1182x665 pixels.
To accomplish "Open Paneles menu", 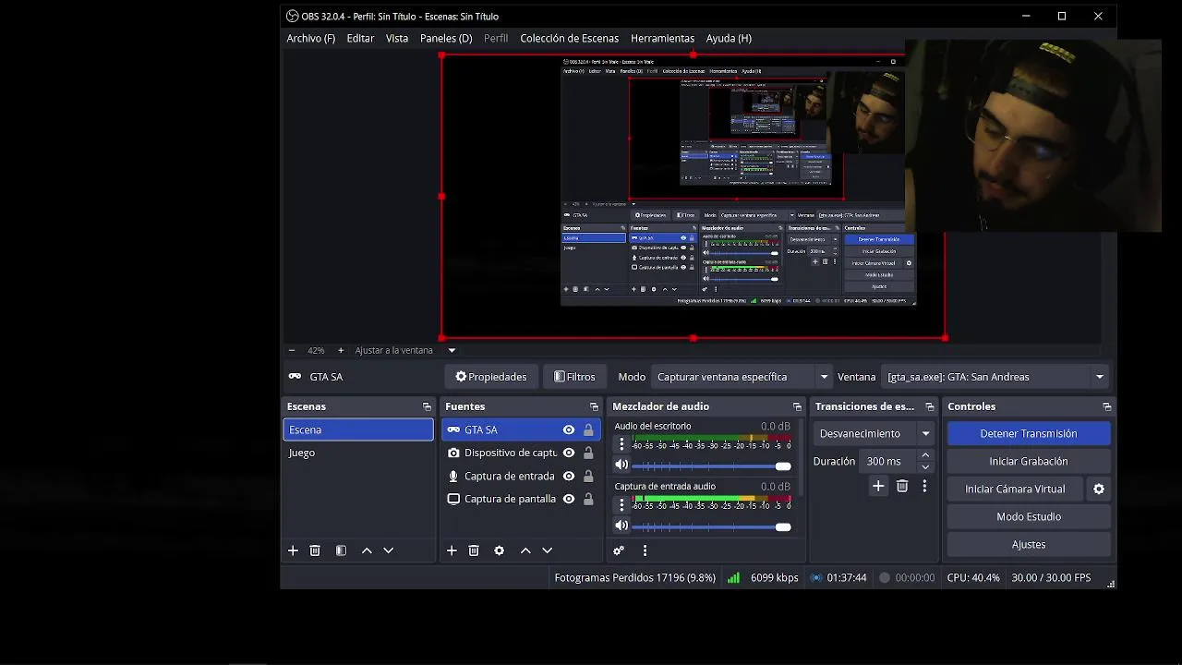I will tap(446, 39).
